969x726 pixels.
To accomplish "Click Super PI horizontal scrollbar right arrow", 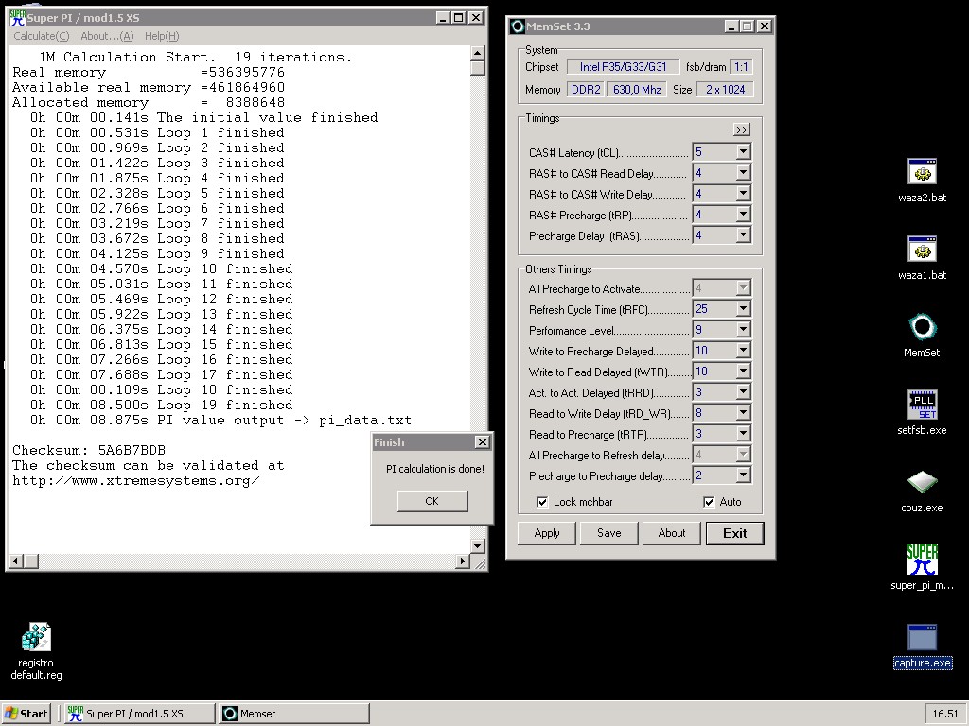I will pos(462,562).
